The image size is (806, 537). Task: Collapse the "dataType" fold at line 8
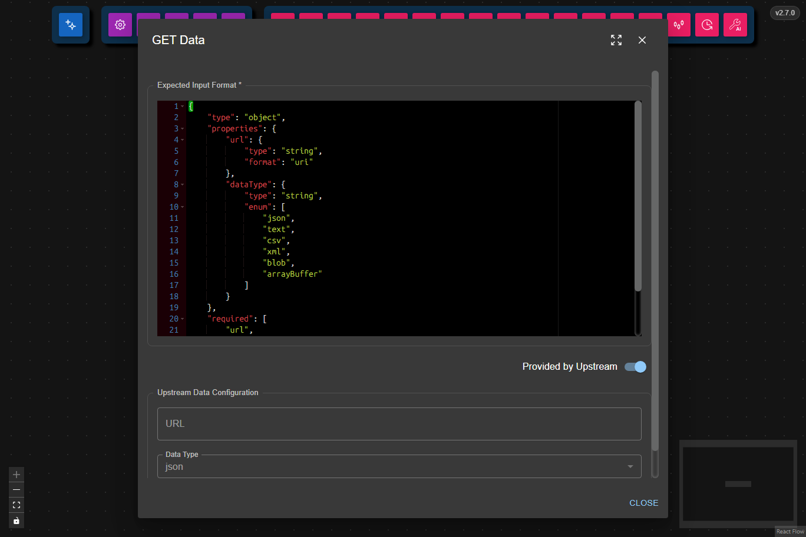183,185
